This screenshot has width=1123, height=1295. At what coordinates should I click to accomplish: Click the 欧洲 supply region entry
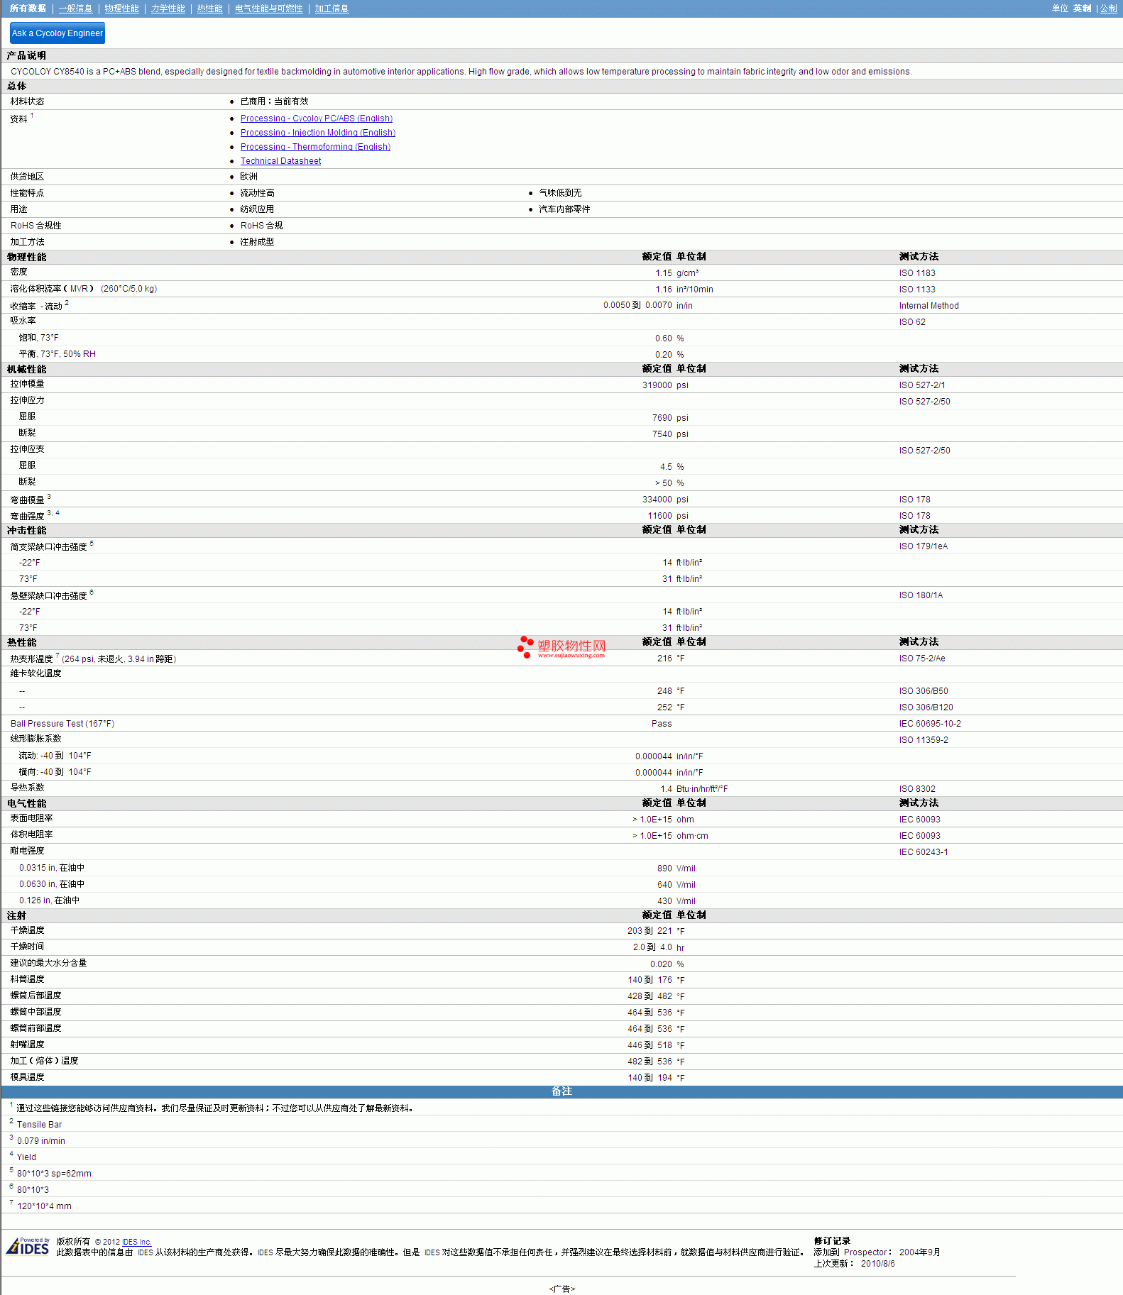248,177
